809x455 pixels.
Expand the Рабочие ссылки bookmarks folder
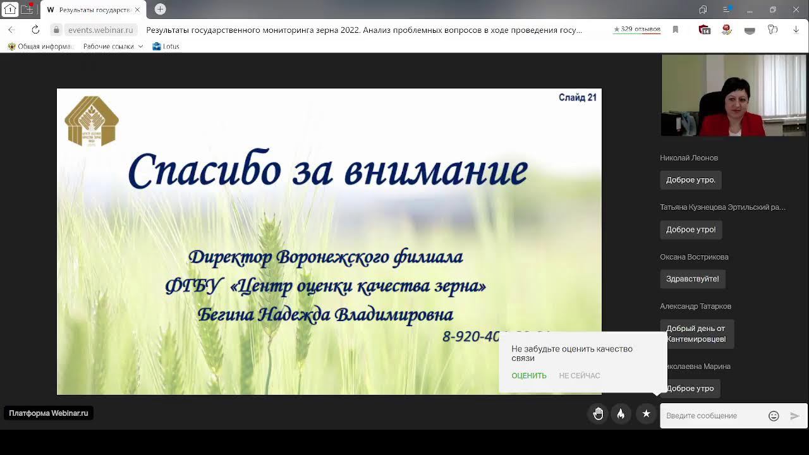pos(113,46)
